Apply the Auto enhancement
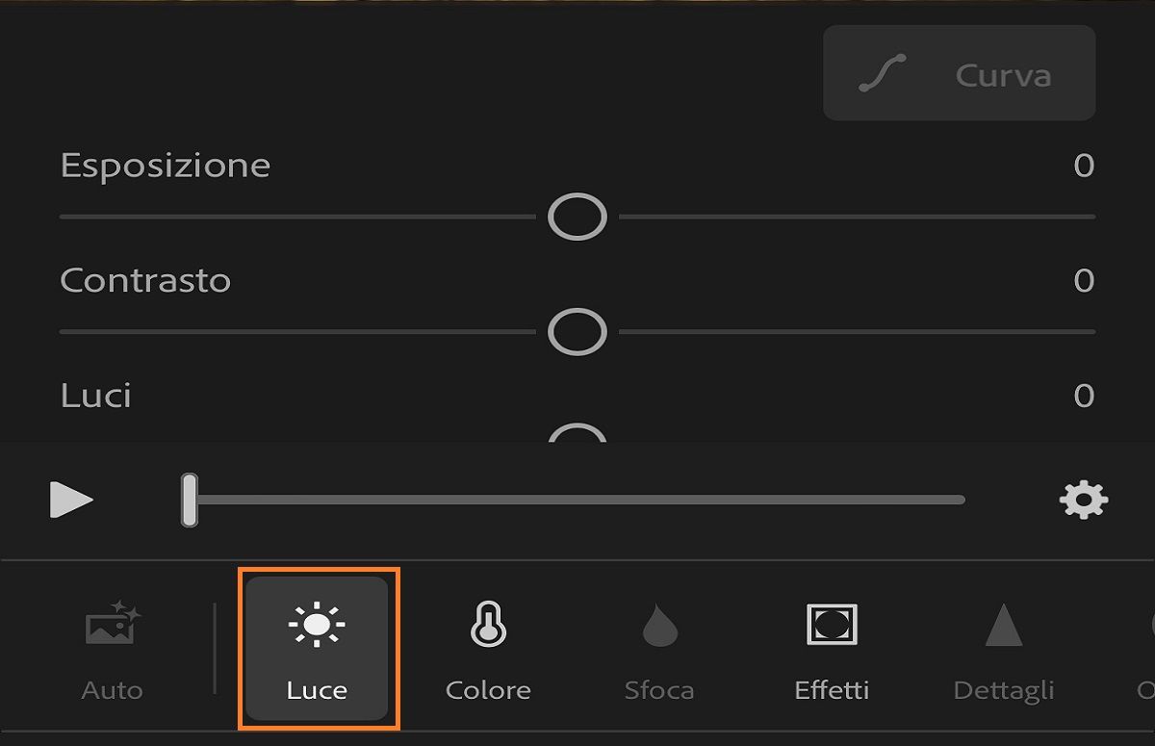The image size is (1155, 746). coord(113,648)
